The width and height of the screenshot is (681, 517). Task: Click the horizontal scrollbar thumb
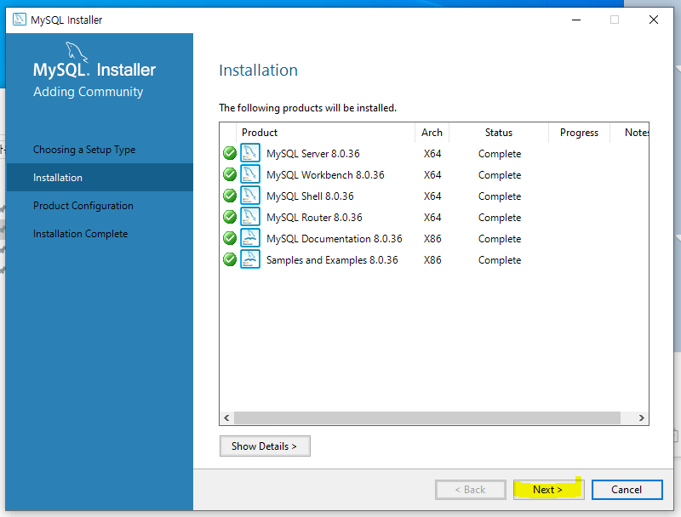427,418
